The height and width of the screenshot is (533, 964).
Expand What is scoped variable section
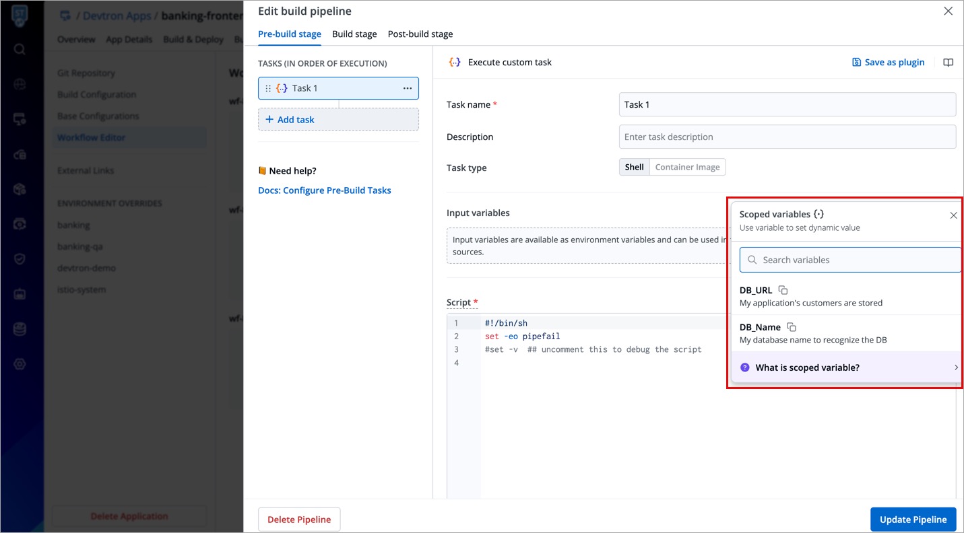[847, 367]
